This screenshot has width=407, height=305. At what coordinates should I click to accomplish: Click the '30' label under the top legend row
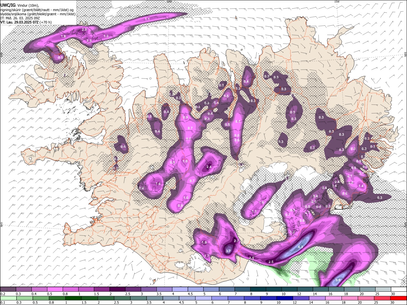coord(393,294)
